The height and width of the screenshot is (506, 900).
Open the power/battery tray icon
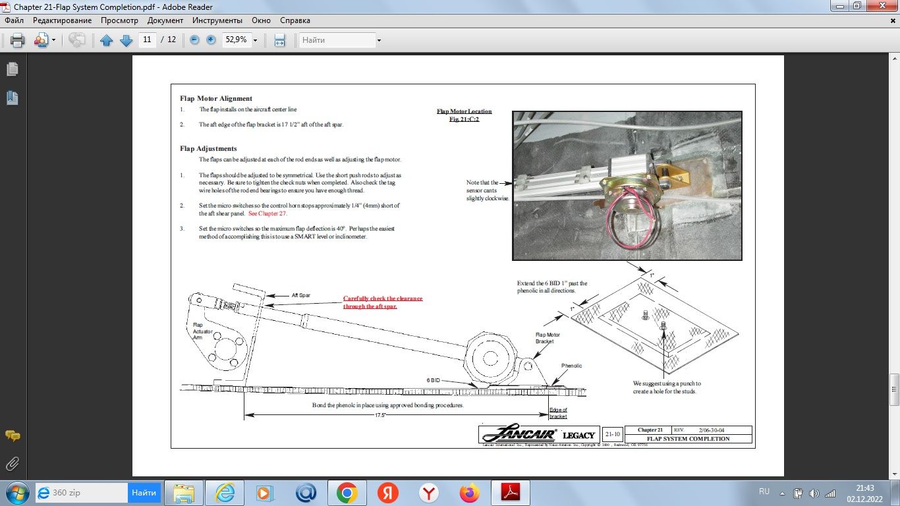798,493
